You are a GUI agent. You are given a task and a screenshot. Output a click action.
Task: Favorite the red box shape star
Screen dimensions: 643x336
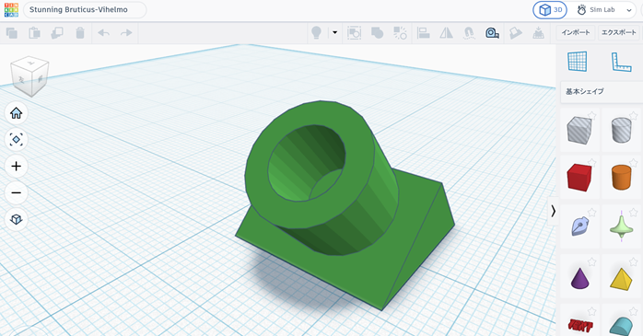591,163
